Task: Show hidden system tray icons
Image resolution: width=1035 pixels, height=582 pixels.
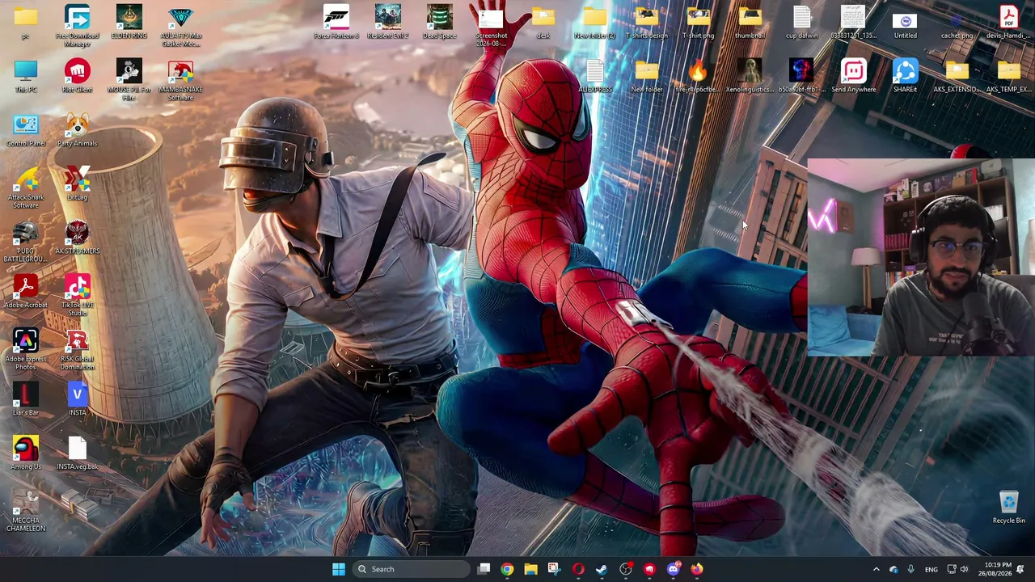Action: coord(876,569)
